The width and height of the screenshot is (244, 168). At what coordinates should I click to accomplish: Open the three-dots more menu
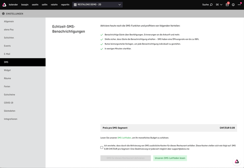click(239, 5)
